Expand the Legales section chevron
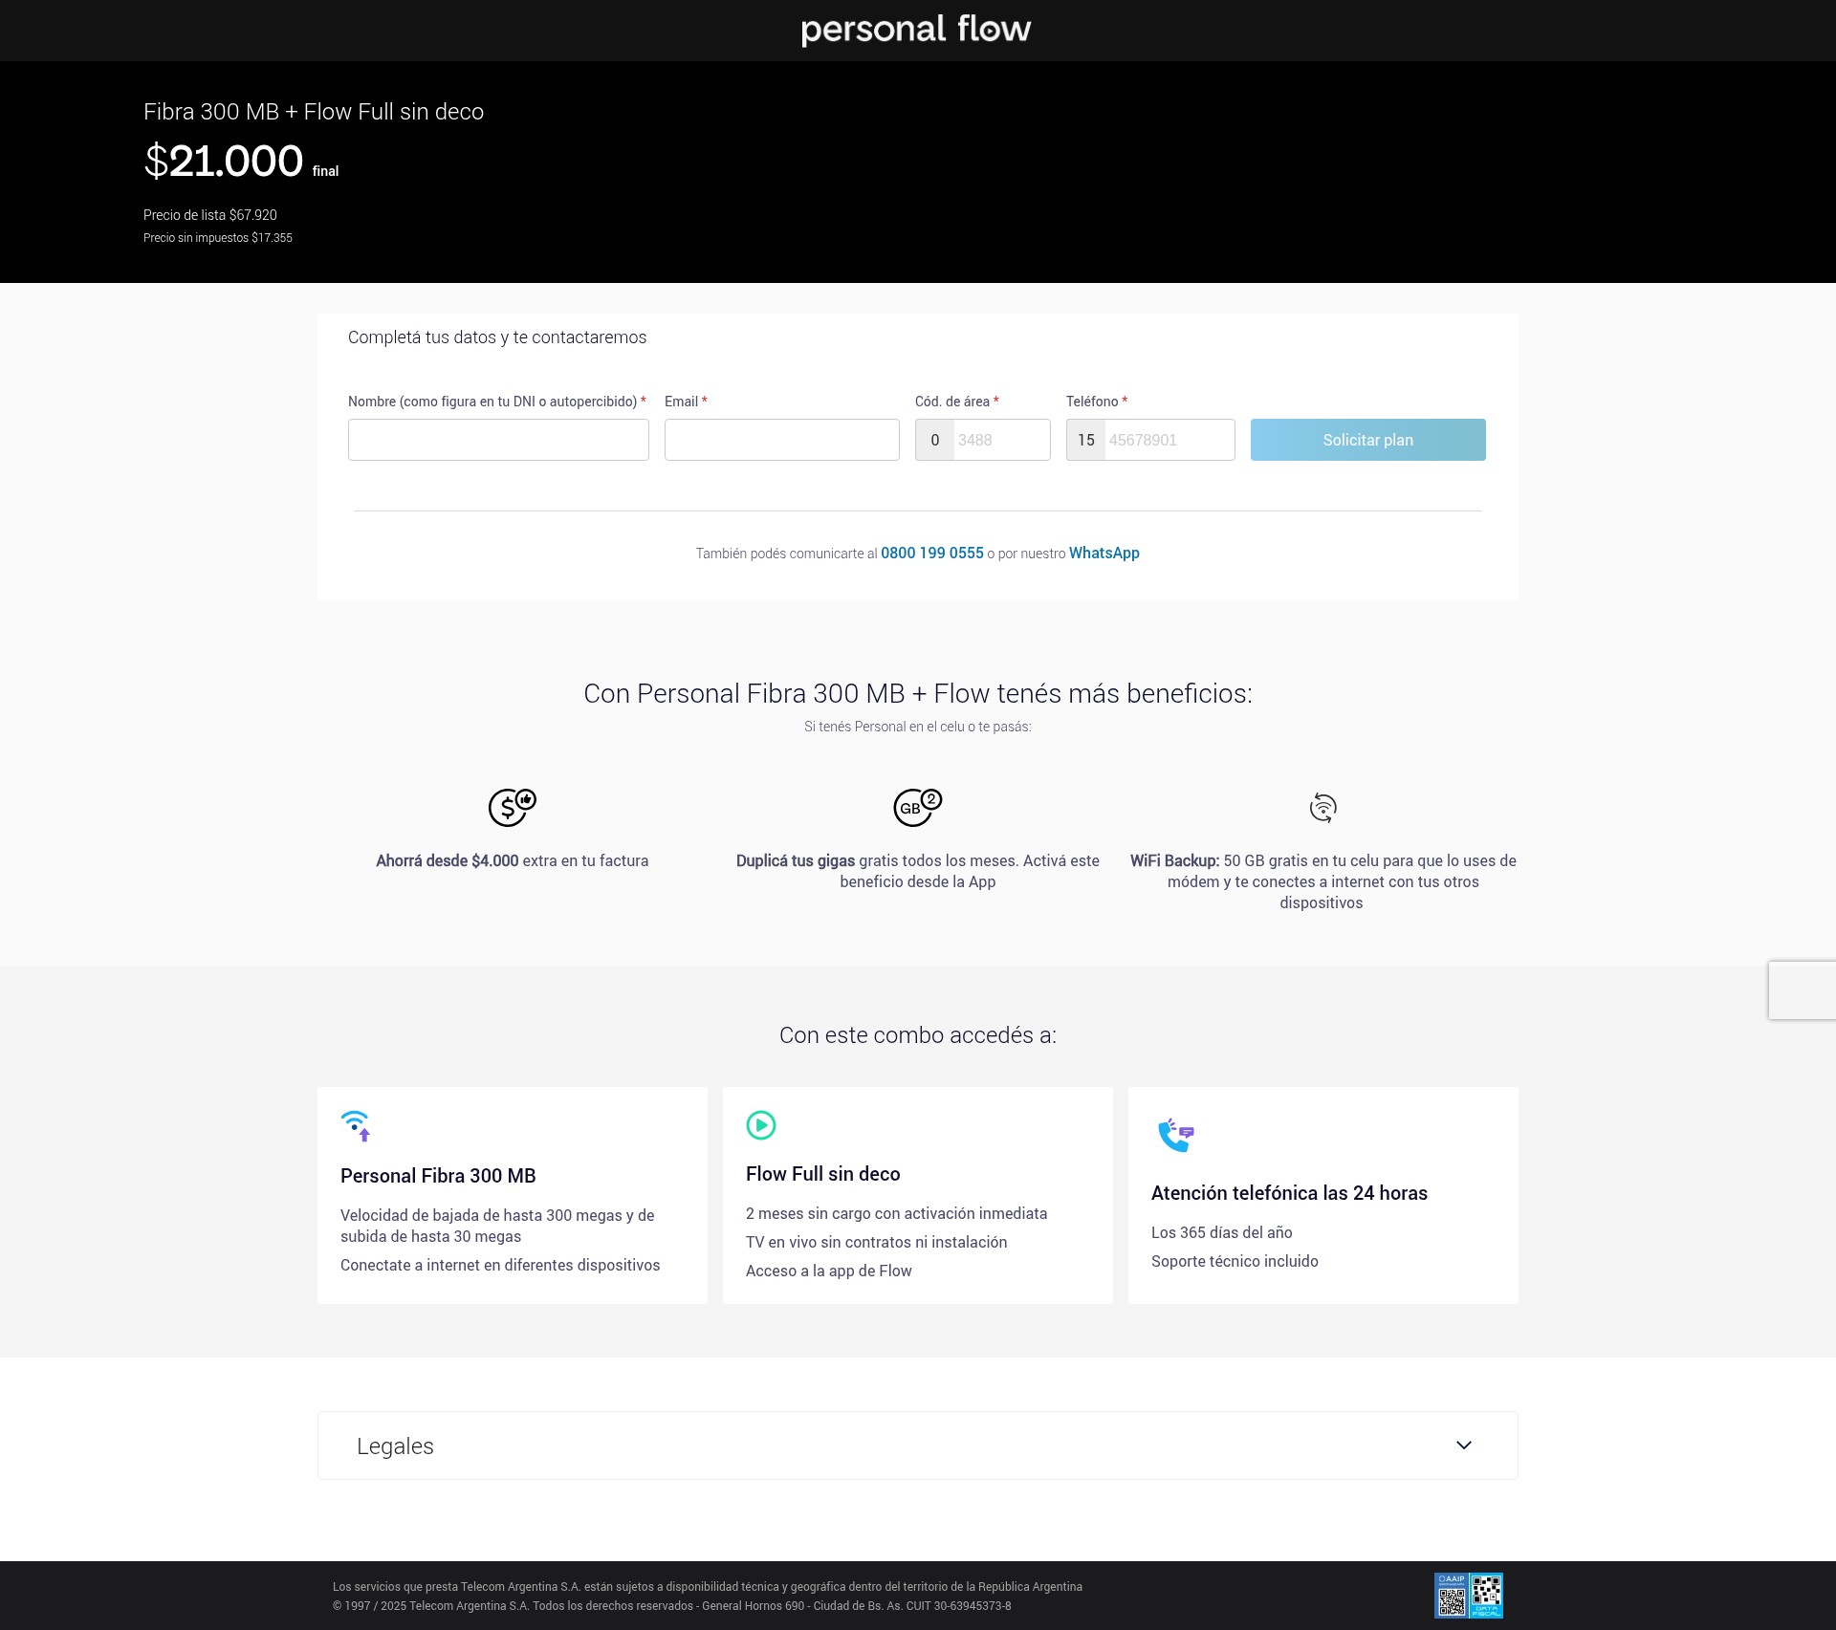Screen dimensions: 1836x1630 [x=1464, y=1445]
